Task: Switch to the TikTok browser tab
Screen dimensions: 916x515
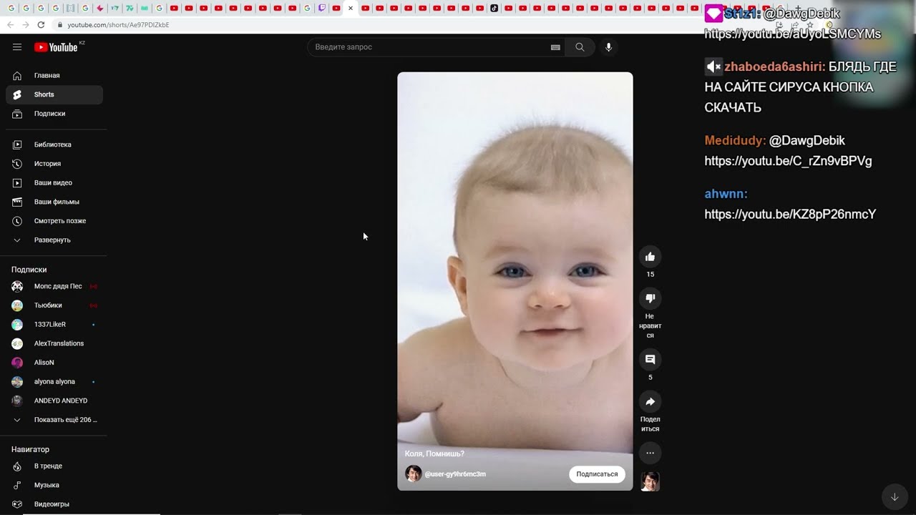Action: pos(494,9)
